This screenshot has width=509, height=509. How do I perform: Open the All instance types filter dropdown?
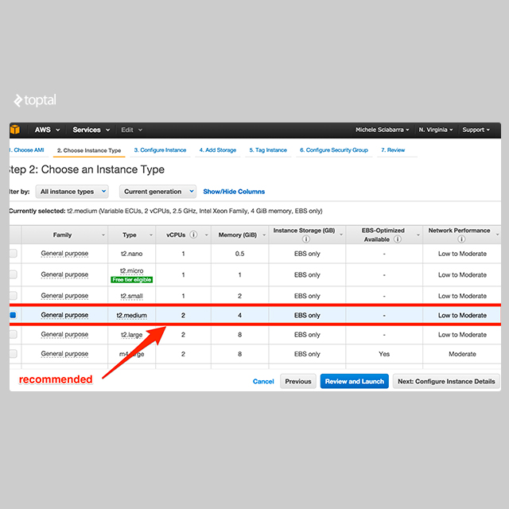(x=72, y=192)
